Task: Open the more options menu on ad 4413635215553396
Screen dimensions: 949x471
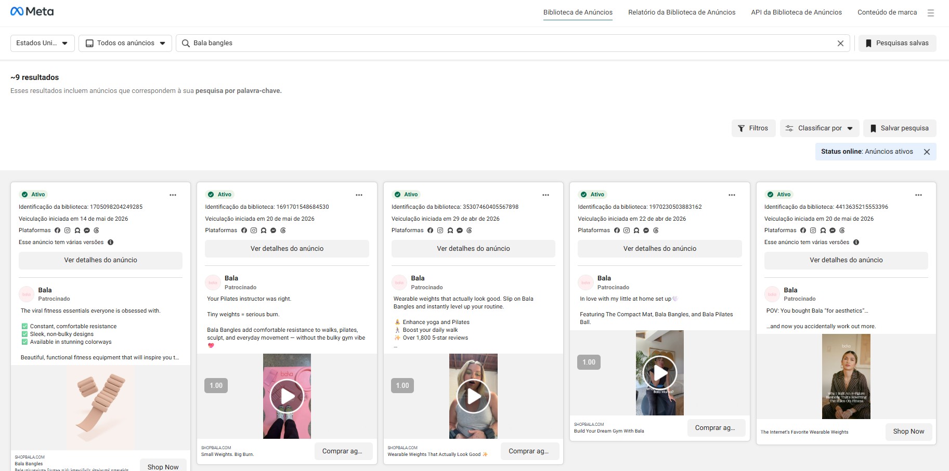Action: [918, 195]
